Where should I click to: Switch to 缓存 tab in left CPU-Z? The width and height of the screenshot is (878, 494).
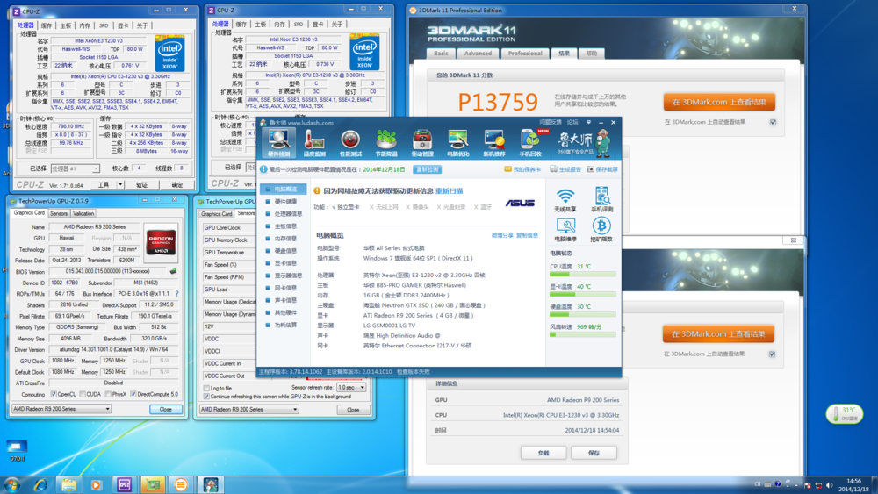click(x=47, y=25)
